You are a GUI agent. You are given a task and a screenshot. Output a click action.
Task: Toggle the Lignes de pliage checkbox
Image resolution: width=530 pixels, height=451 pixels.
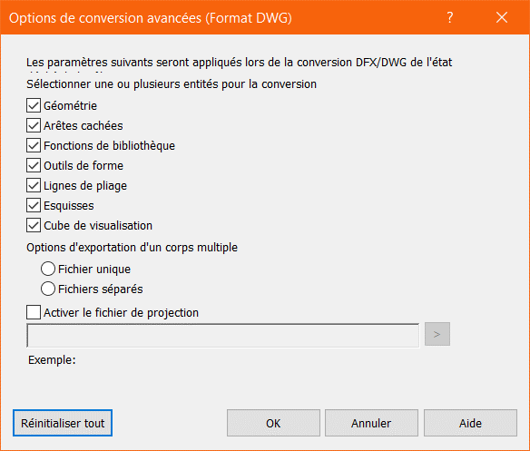(x=34, y=186)
